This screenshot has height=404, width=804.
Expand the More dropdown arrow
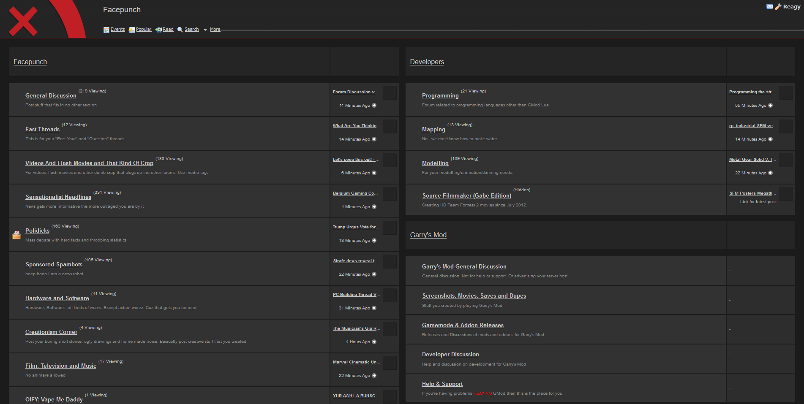pos(205,30)
